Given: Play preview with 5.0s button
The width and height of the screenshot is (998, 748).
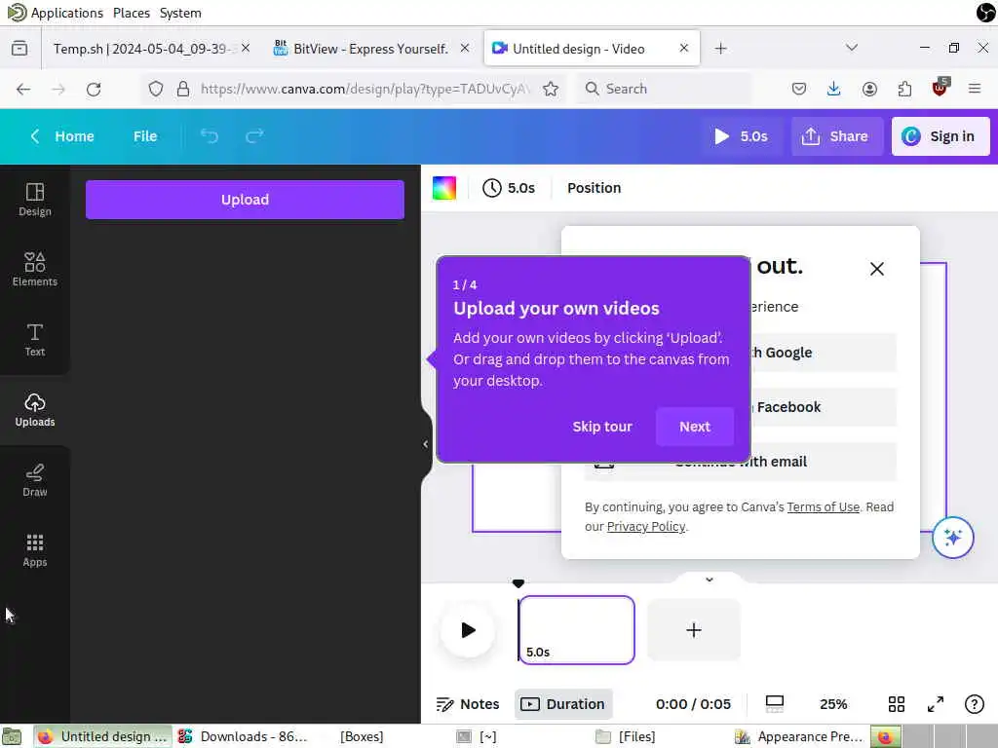Looking at the screenshot, I should tap(741, 136).
